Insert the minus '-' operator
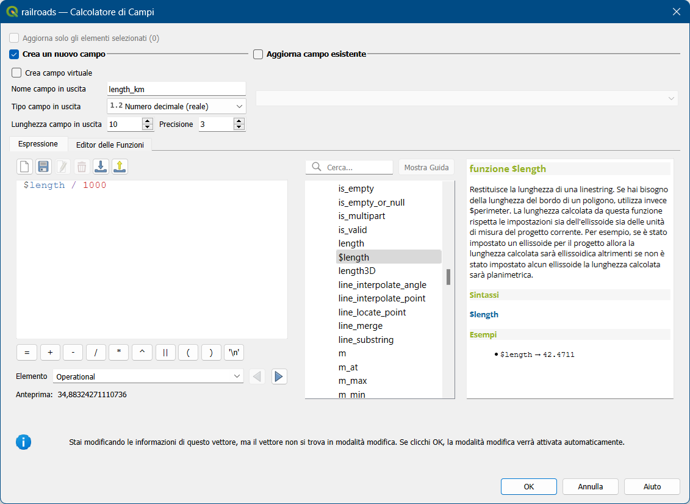Viewport: 690px width, 504px height. pyautogui.click(x=73, y=353)
